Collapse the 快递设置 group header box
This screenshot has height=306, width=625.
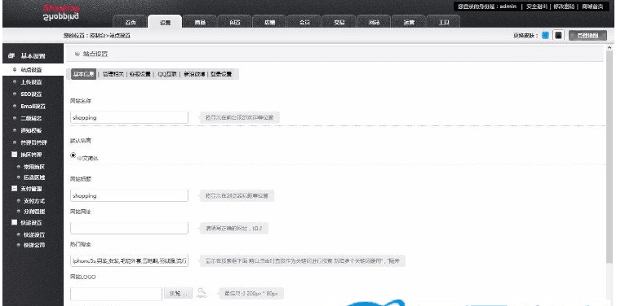coord(15,222)
